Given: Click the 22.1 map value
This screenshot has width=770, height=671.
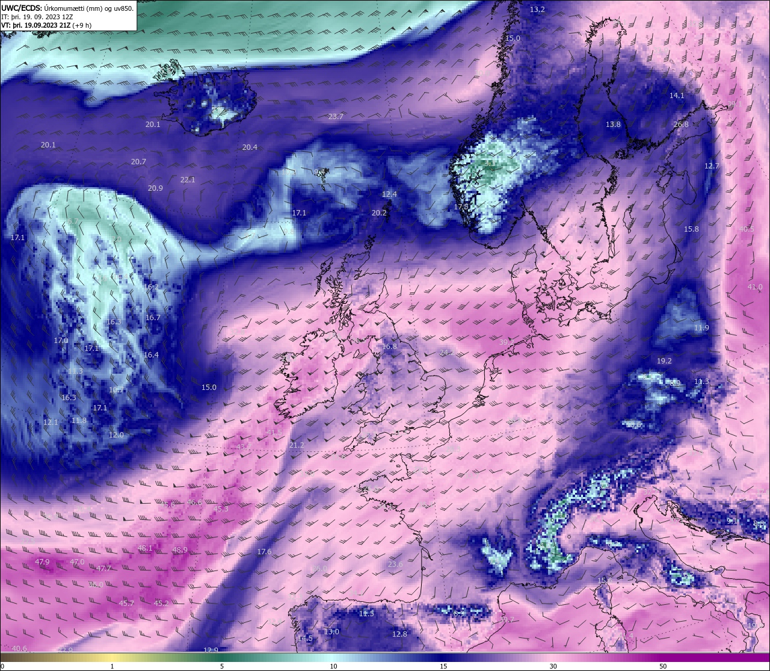Looking at the screenshot, I should 188,180.
